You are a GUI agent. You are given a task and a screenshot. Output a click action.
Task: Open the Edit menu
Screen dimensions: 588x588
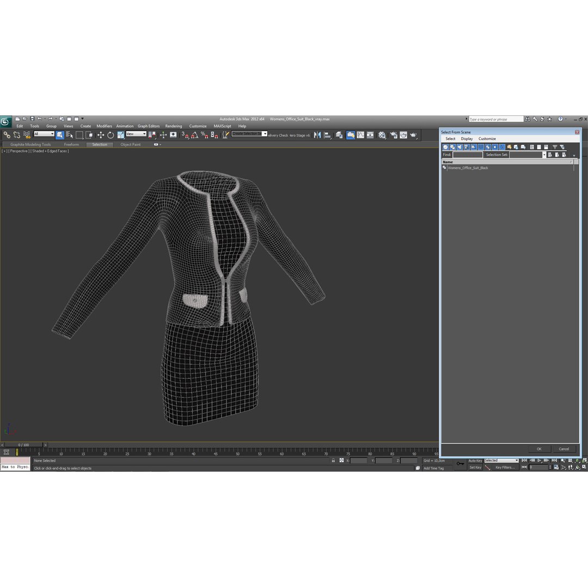tap(20, 126)
